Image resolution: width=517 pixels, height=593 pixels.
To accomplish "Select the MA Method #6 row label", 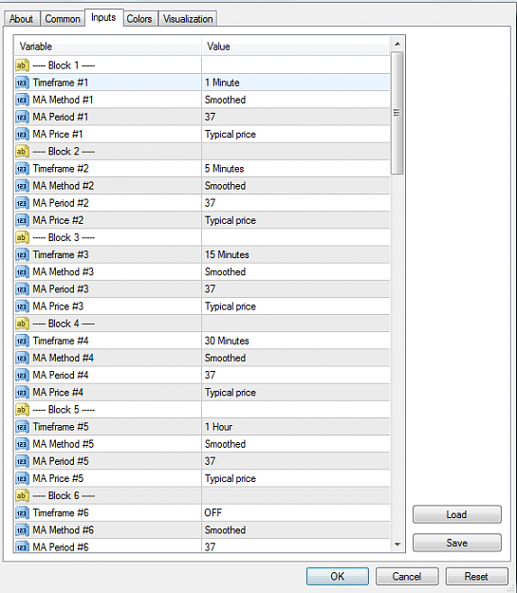I will click(x=64, y=530).
